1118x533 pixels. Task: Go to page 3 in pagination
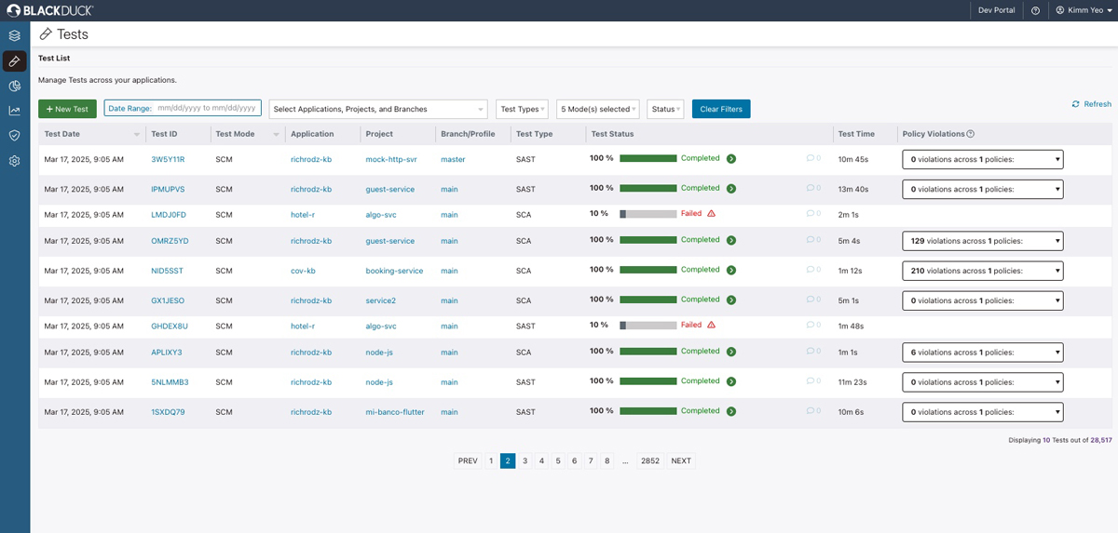click(x=525, y=460)
